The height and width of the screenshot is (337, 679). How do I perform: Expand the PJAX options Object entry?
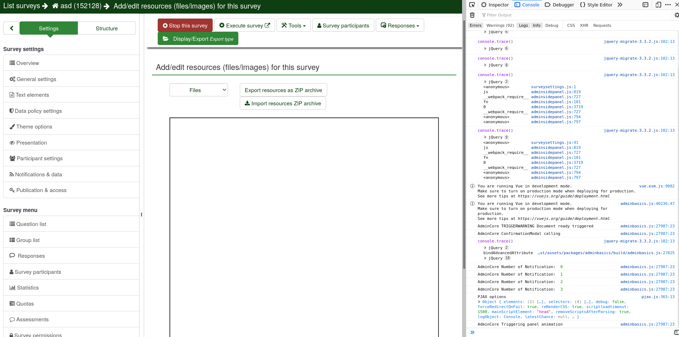[x=480, y=302]
